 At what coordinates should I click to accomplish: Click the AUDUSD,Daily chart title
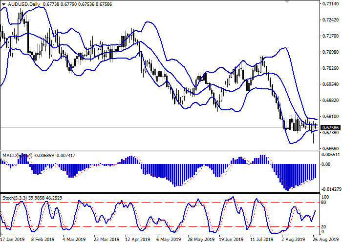pyautogui.click(x=21, y=4)
